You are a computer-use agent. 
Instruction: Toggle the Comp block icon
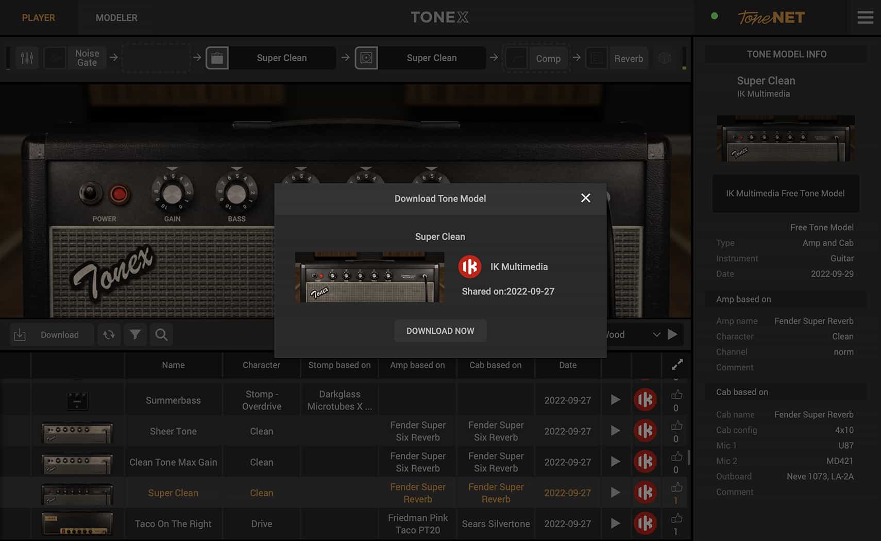(516, 58)
